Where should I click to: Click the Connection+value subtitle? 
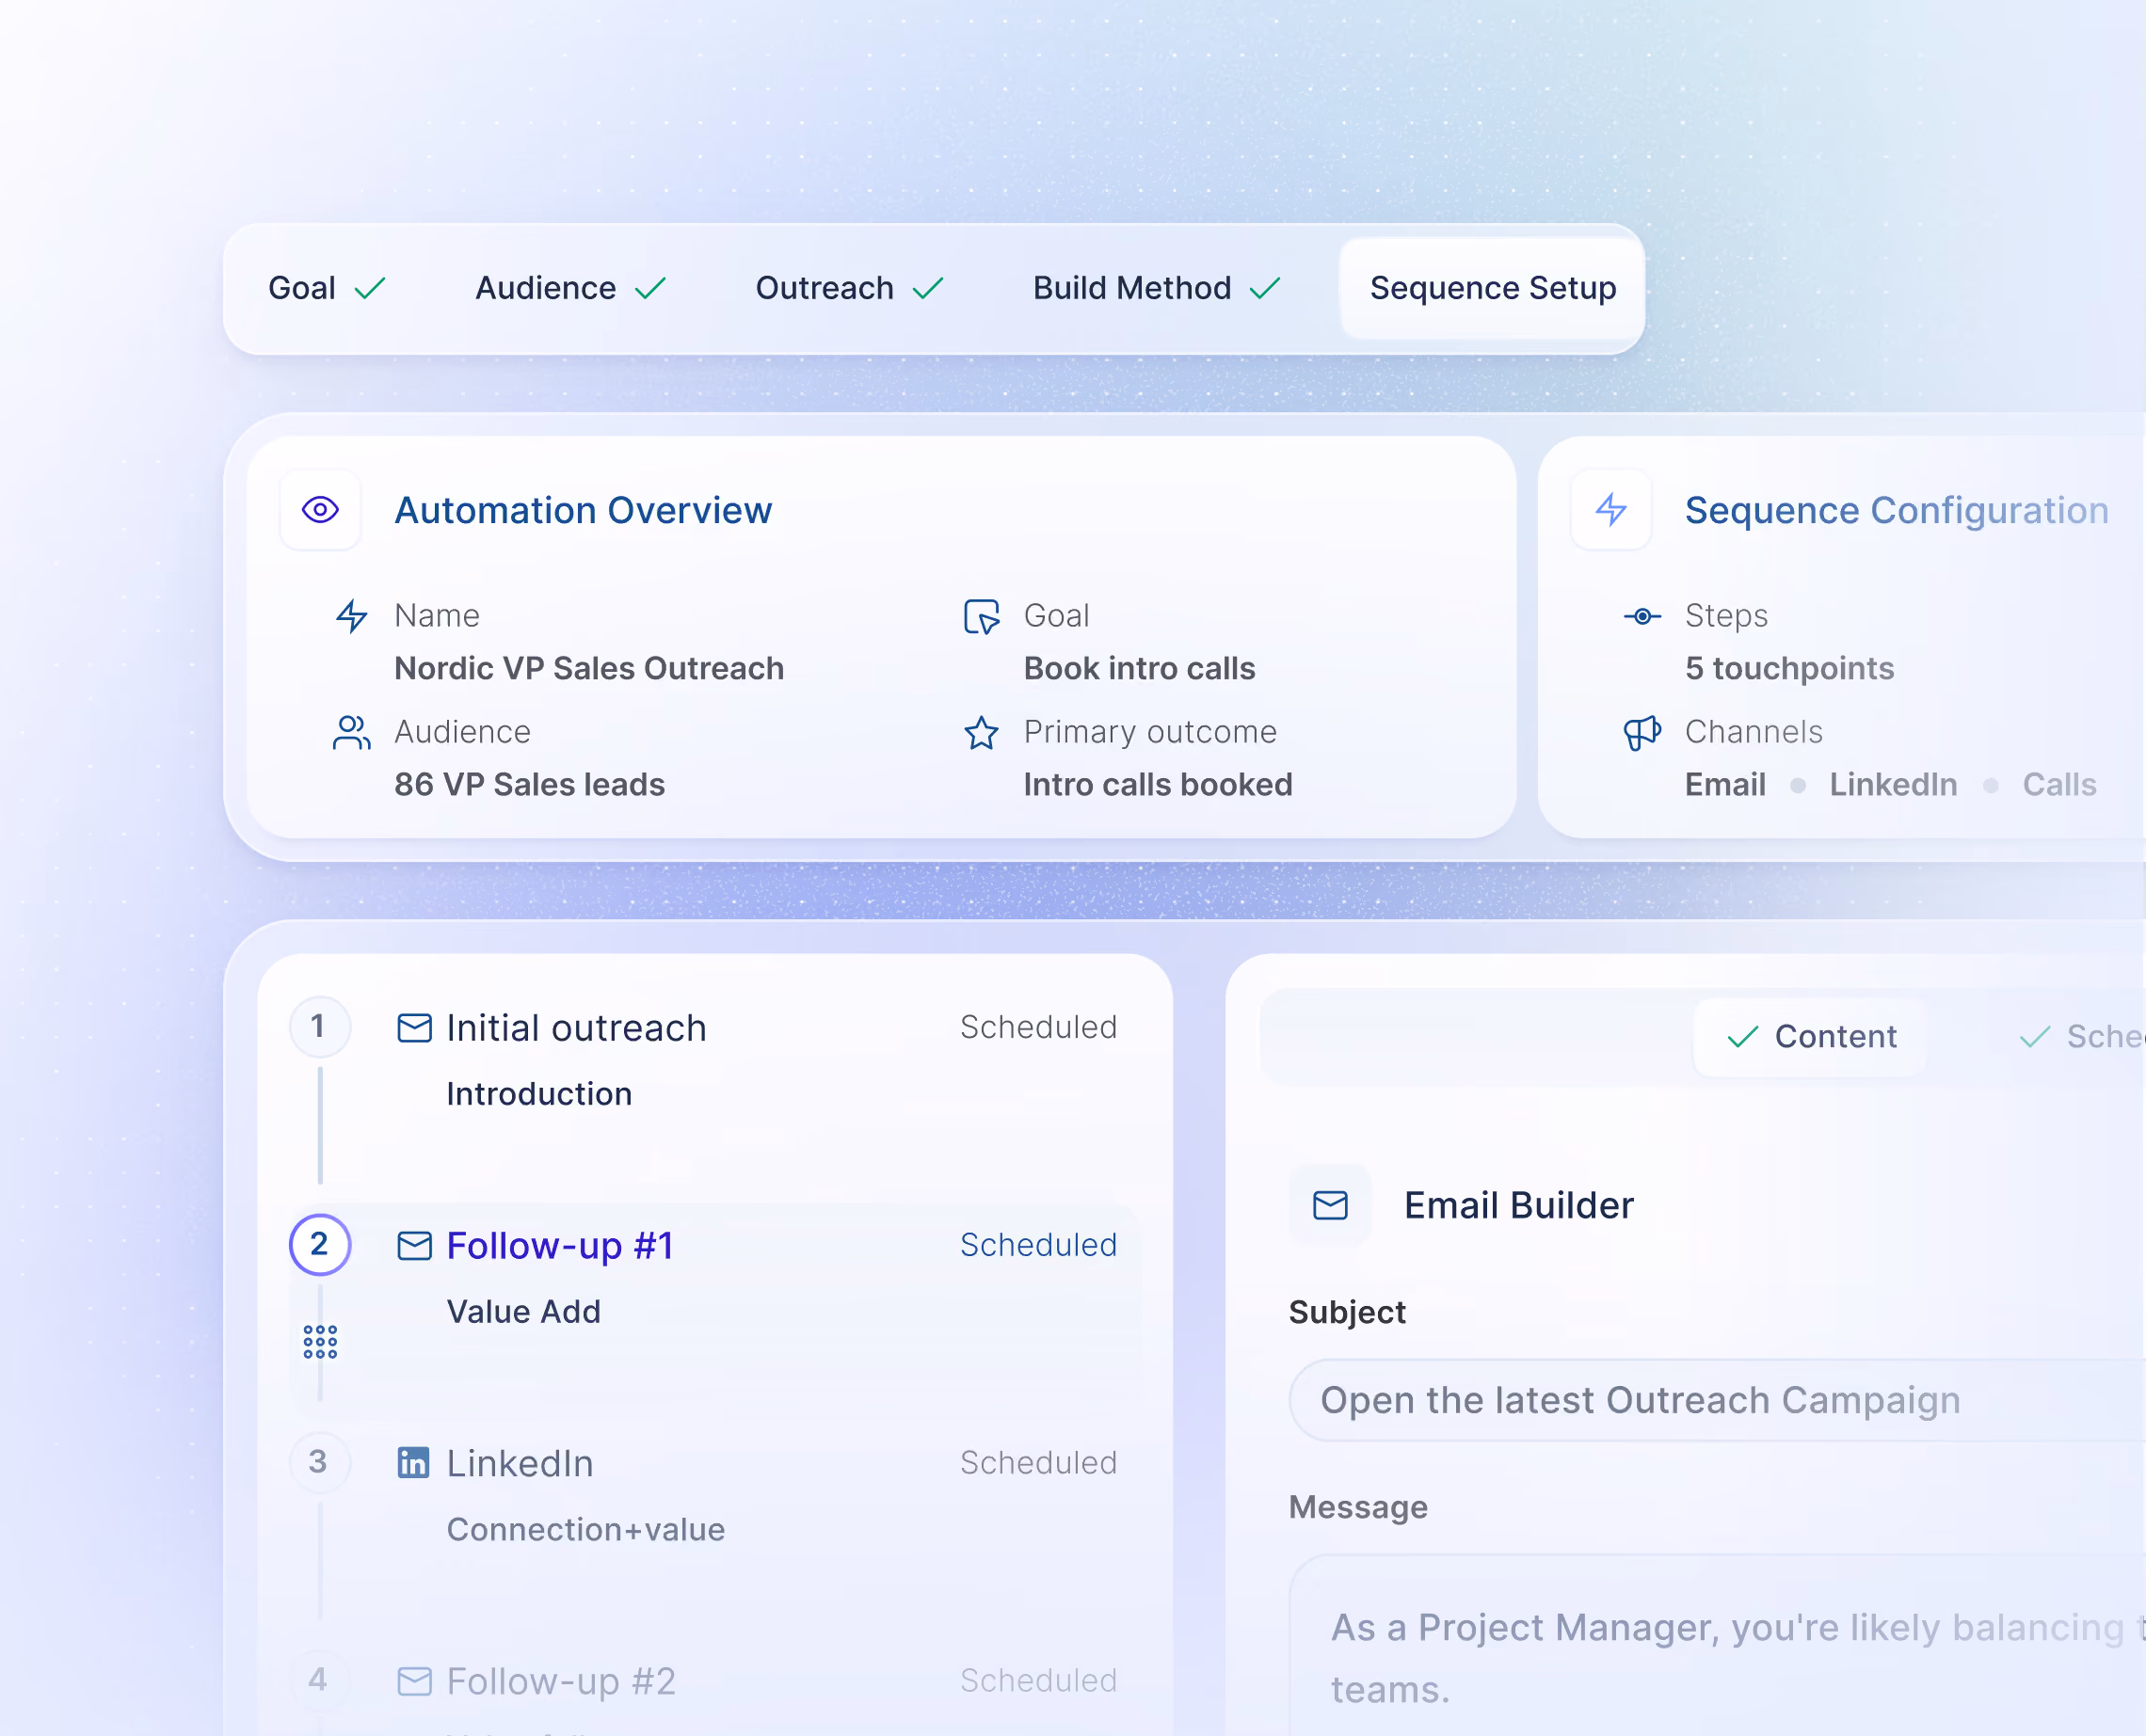coord(585,1530)
